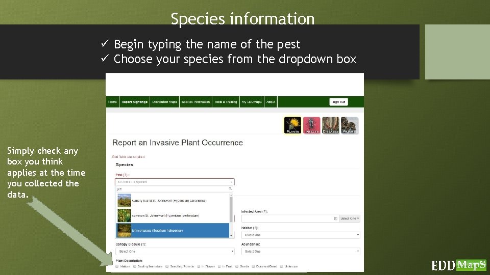Open the Home menu item
490x275 pixels.
click(x=112, y=102)
